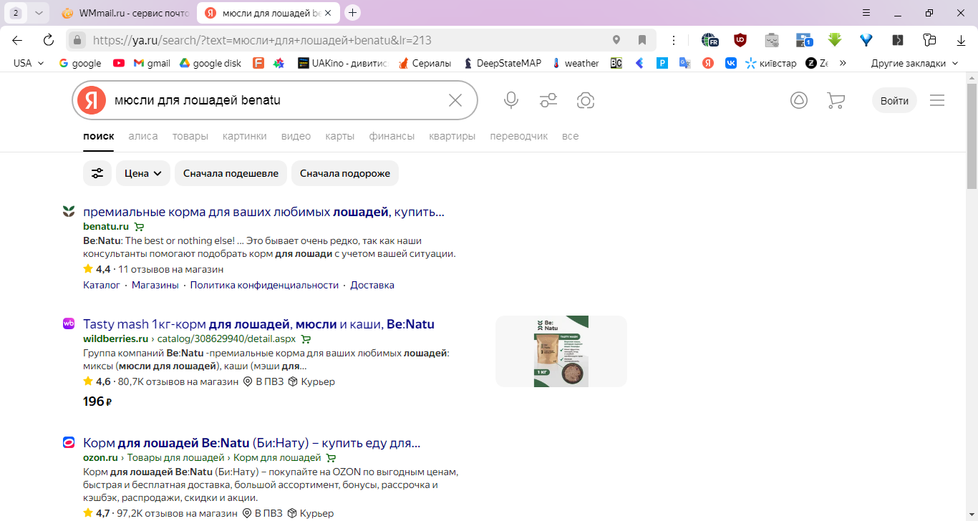Open the Доставка sitelink
Image resolution: width=978 pixels, height=521 pixels.
pyautogui.click(x=372, y=285)
